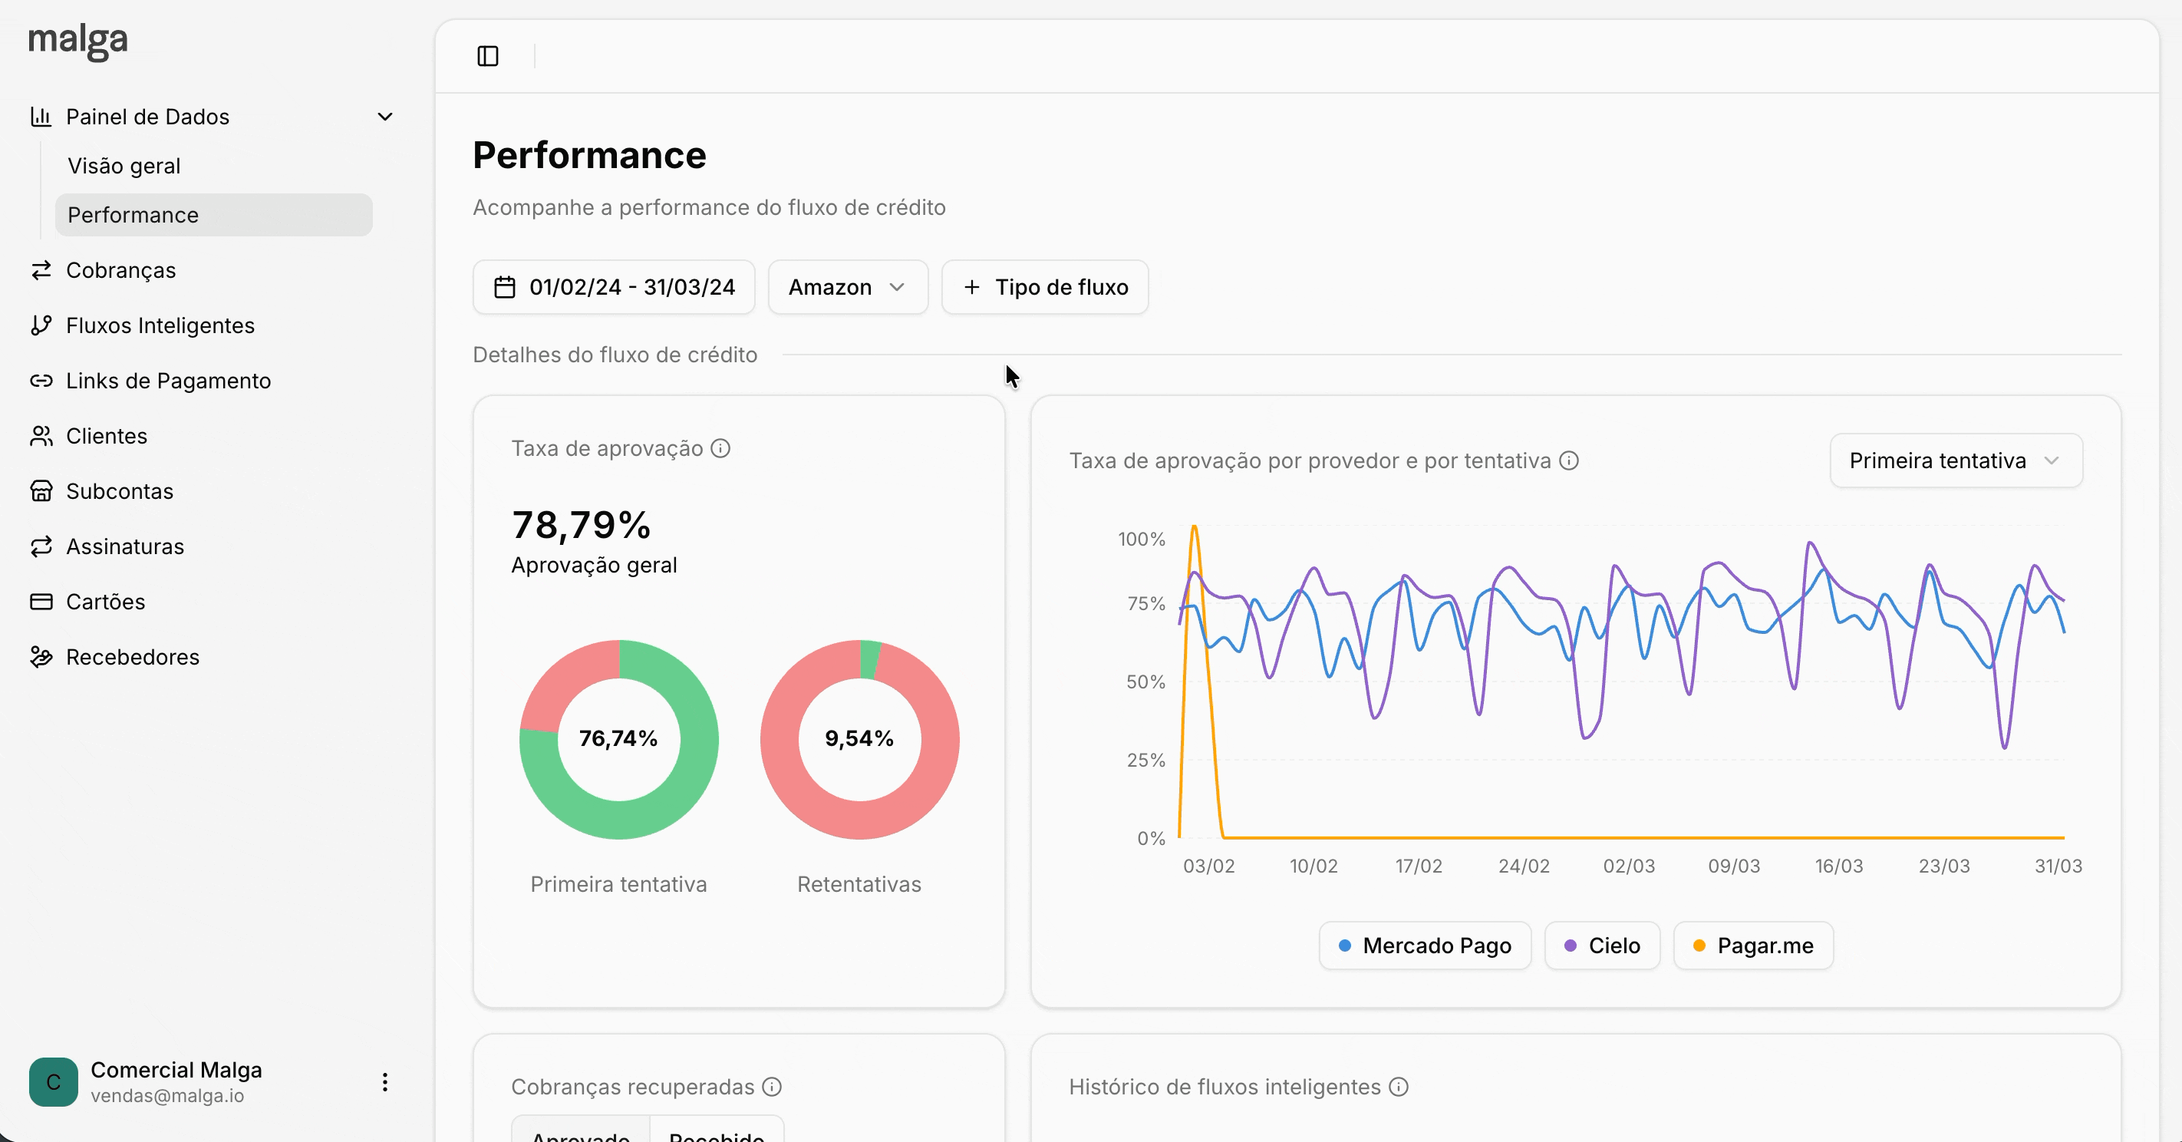The image size is (2182, 1142).
Task: Click the calendar icon in date filter
Action: tap(505, 287)
